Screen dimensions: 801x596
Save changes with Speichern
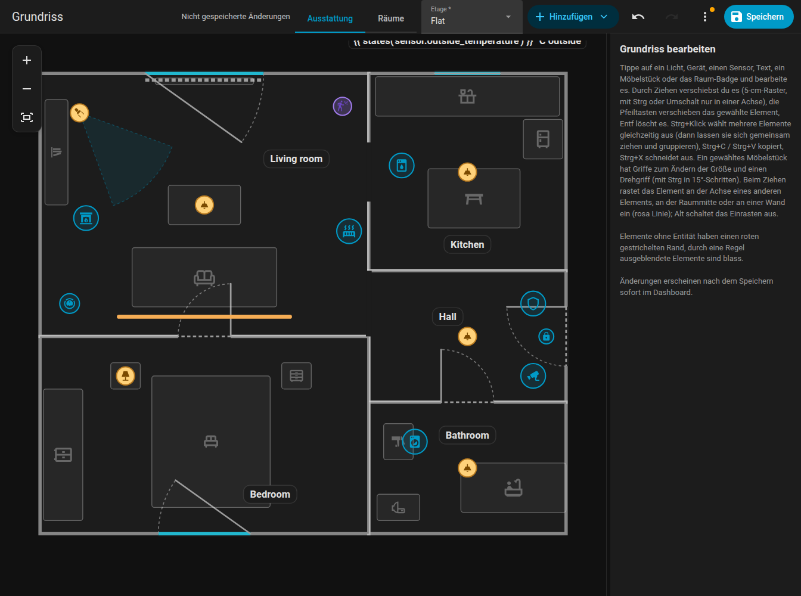tap(759, 17)
